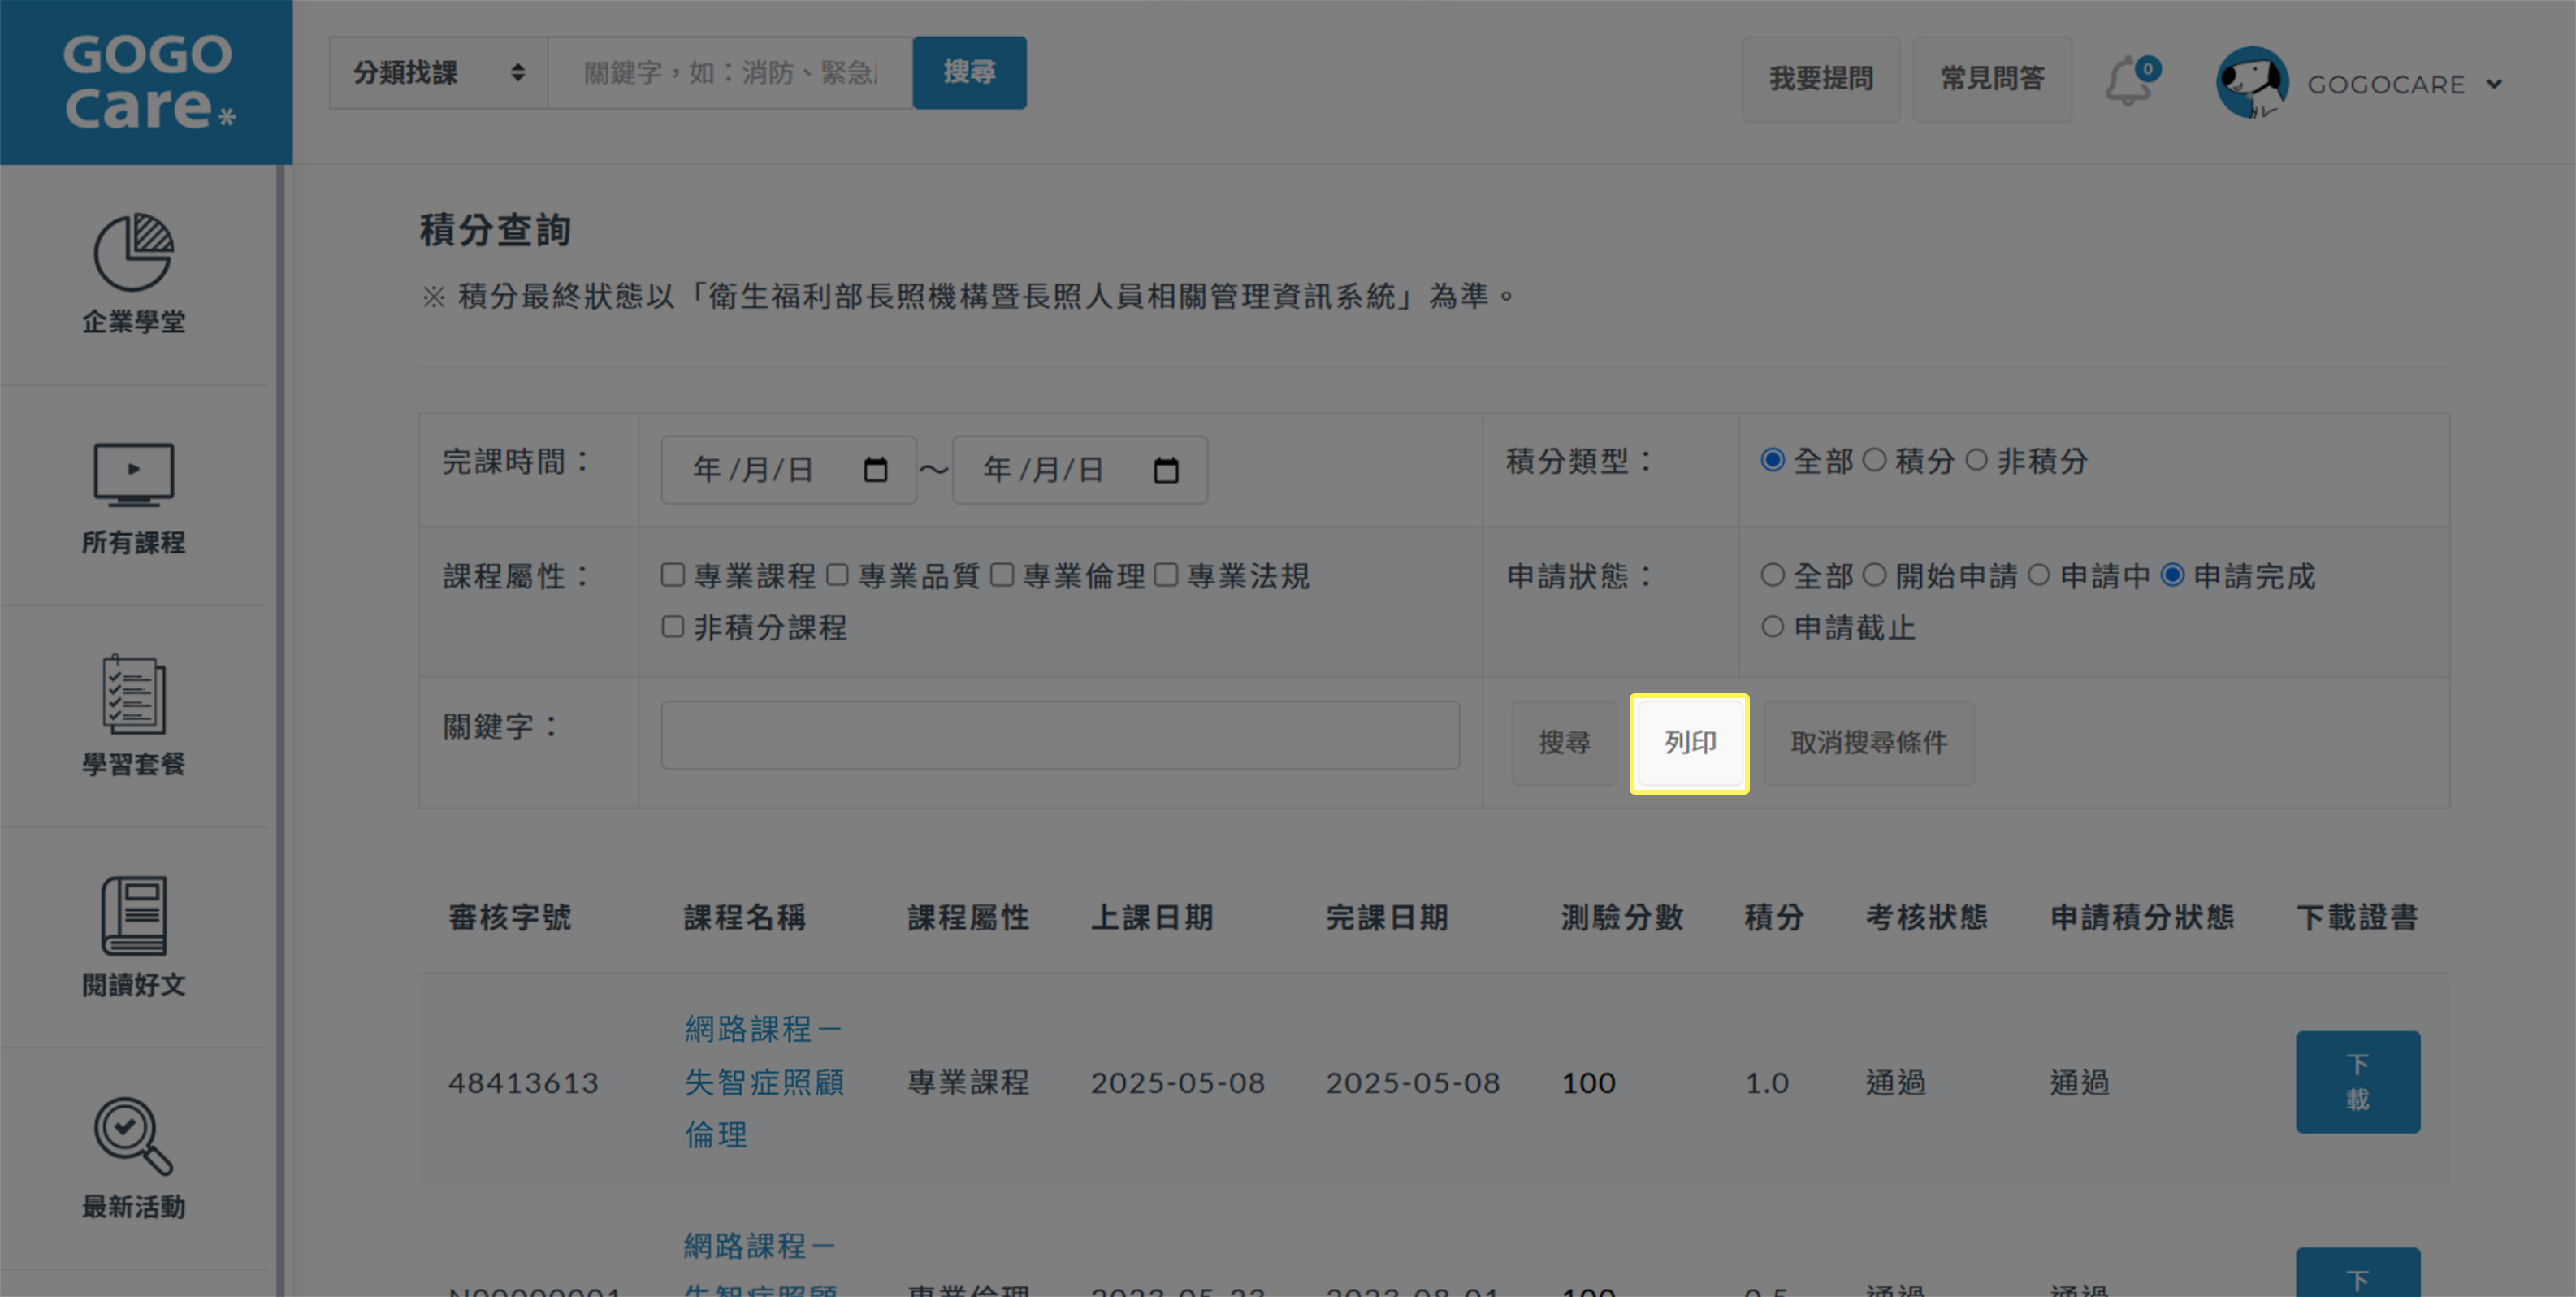Click the 完課日期 column header
The image size is (2576, 1297).
click(1387, 917)
